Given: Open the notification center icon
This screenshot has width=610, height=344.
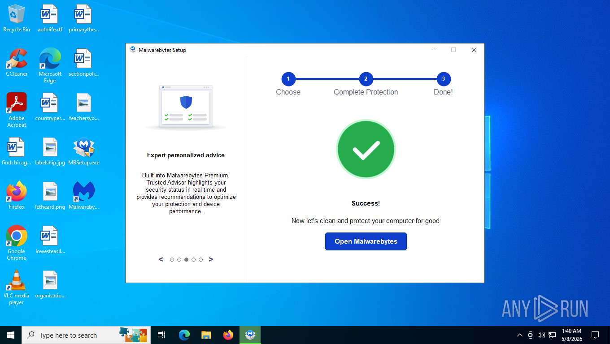Looking at the screenshot, I should pyautogui.click(x=595, y=335).
